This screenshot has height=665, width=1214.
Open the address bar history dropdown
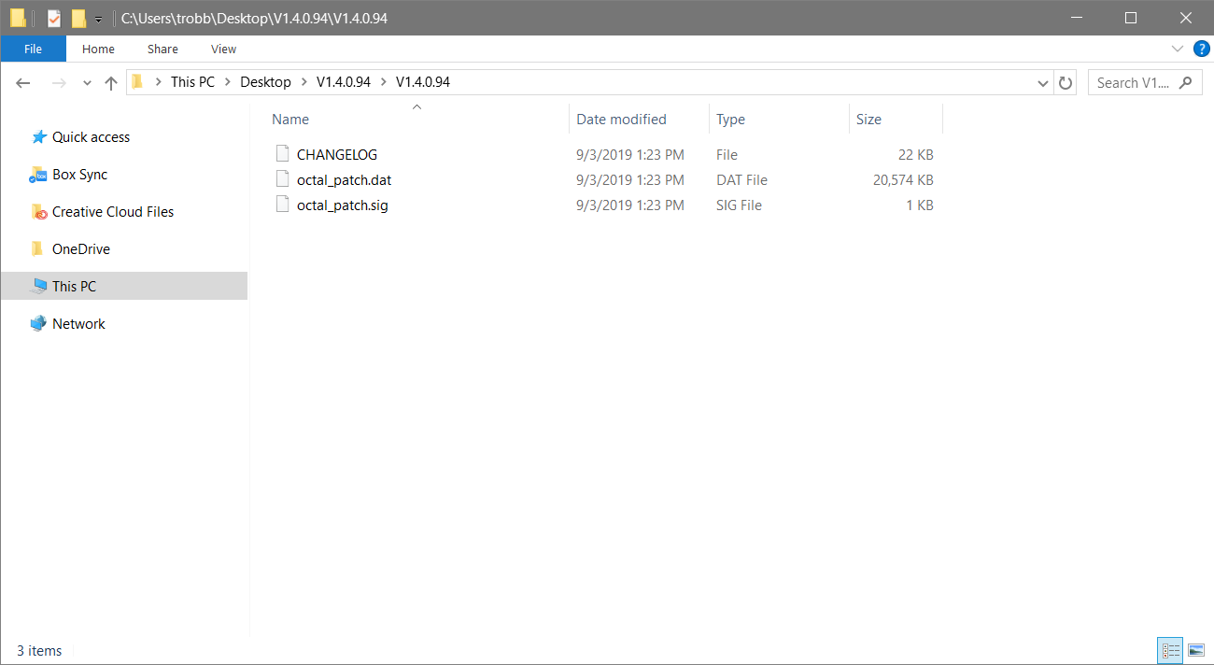click(x=1043, y=83)
